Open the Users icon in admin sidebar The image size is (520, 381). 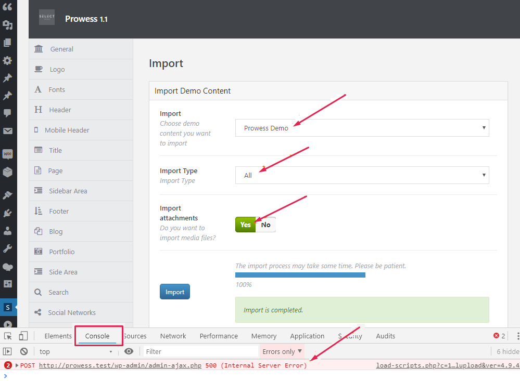click(x=8, y=231)
